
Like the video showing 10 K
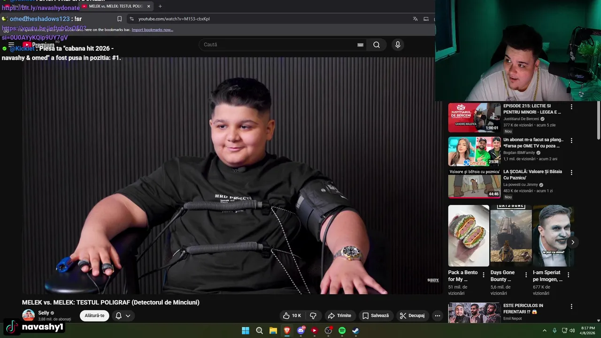(x=292, y=315)
